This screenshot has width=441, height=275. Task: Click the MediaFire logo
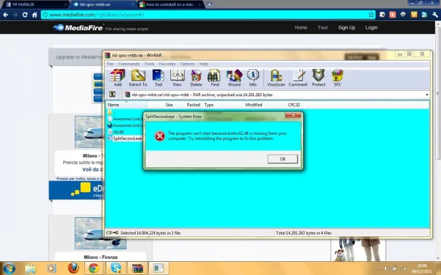click(x=78, y=28)
